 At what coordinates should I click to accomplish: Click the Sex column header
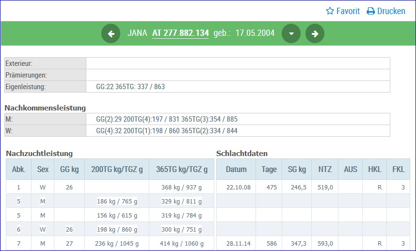coord(43,169)
